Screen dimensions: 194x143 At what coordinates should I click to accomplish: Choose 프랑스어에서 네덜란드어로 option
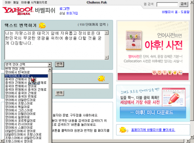pyautogui.click(x=27, y=138)
